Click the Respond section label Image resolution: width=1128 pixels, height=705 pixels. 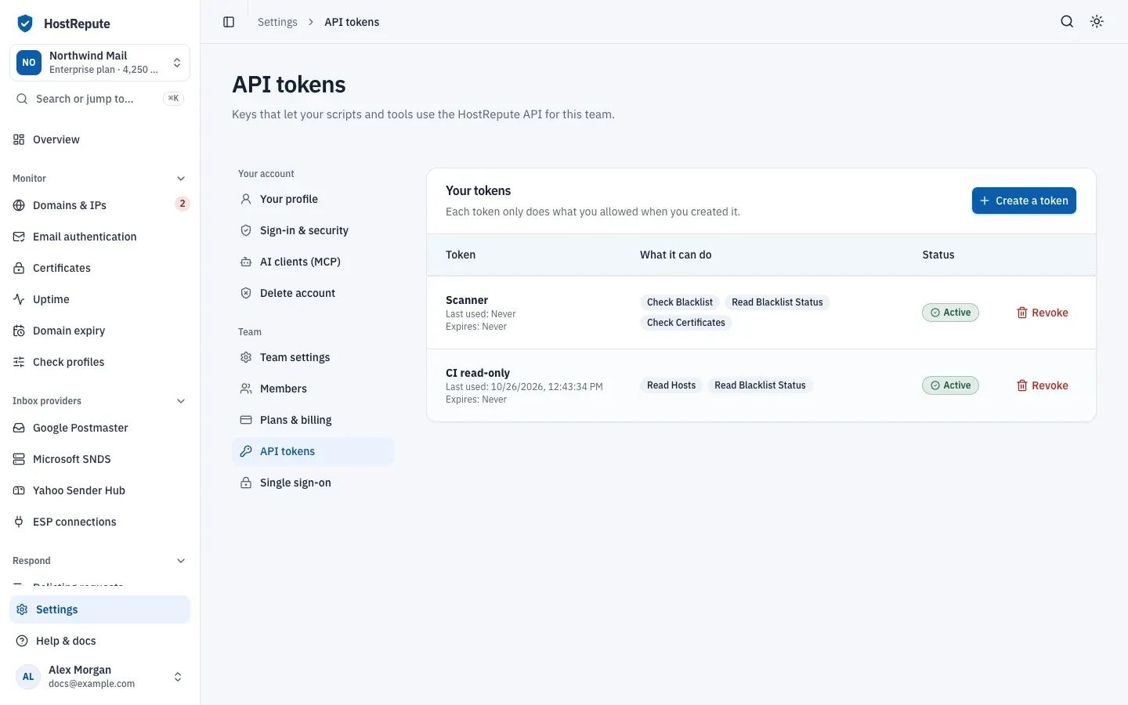[31, 561]
